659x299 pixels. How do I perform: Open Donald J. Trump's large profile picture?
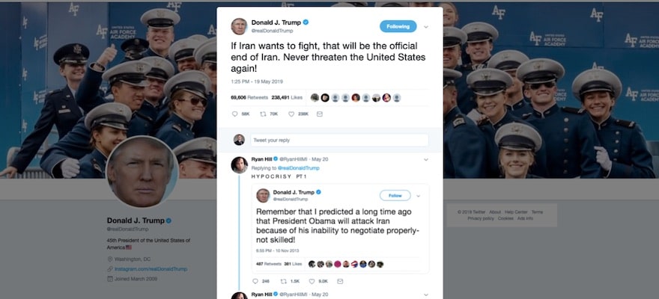pos(142,171)
